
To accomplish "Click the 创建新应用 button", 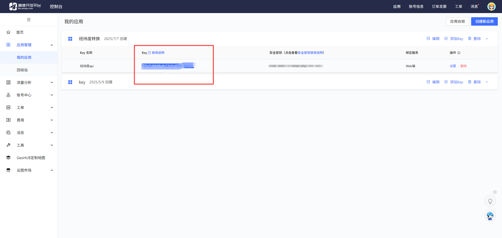I will (x=484, y=21).
